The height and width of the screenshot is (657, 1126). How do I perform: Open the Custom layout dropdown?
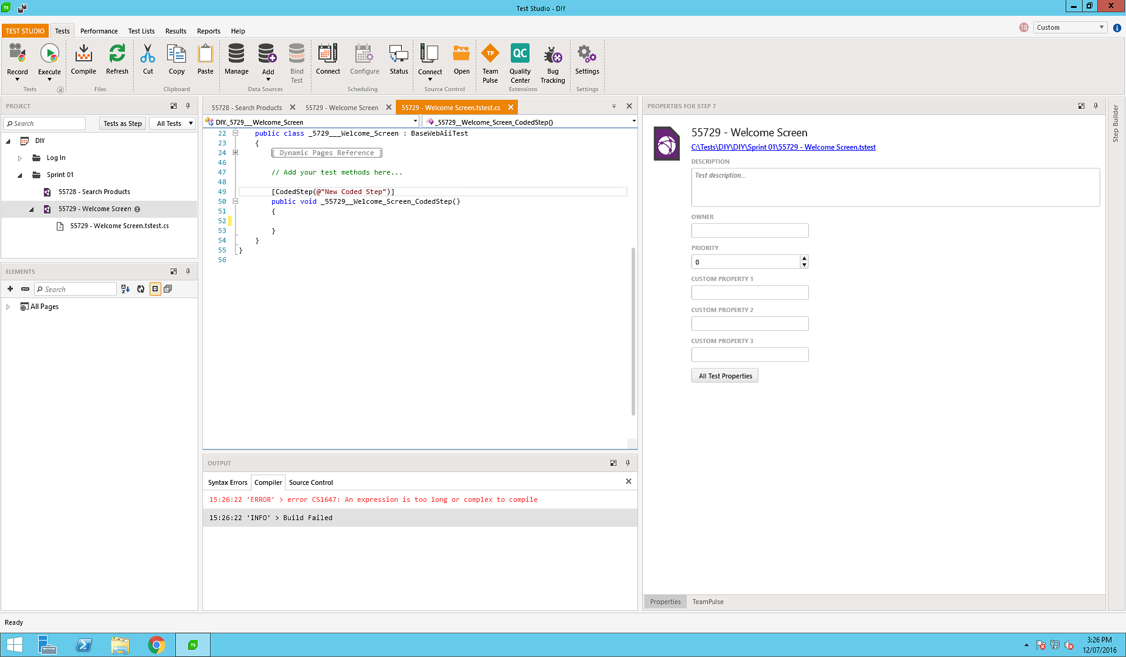point(1069,27)
